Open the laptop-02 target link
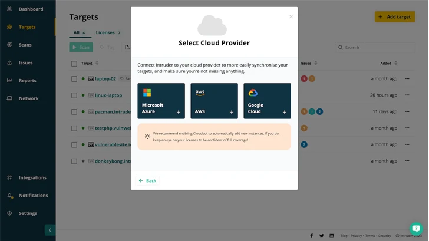The image size is (429, 241). pos(105,79)
